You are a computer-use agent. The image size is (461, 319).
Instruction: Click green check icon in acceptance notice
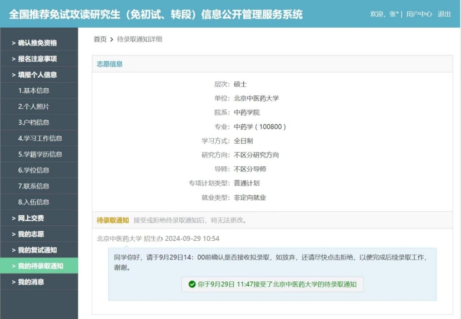tap(192, 285)
